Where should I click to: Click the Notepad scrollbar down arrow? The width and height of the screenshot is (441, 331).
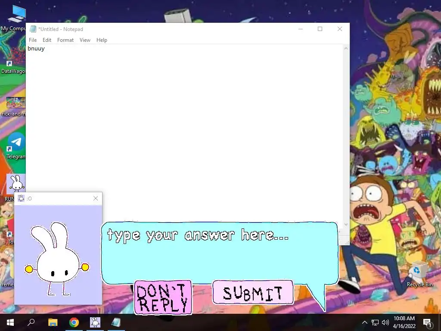click(346, 224)
